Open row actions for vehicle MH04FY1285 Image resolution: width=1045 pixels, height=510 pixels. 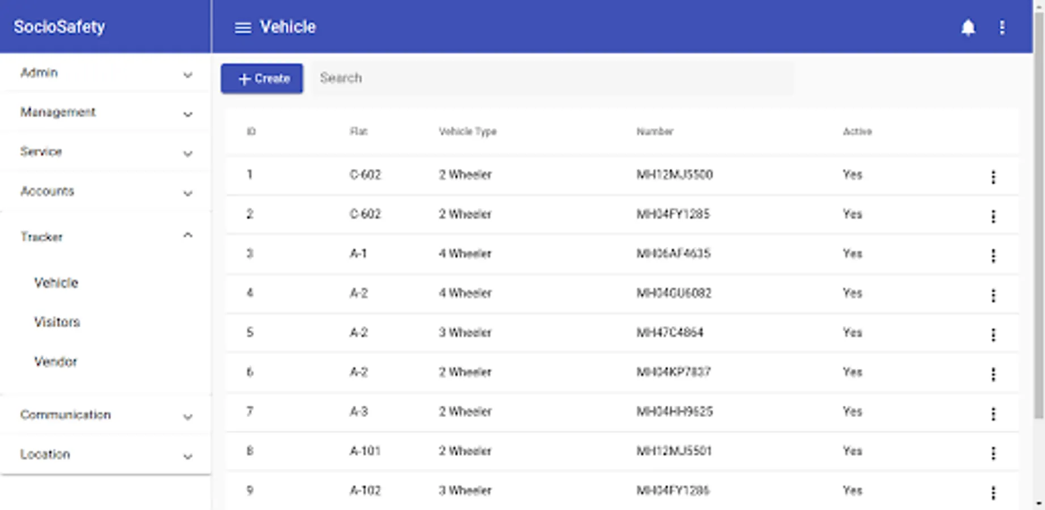tap(993, 216)
